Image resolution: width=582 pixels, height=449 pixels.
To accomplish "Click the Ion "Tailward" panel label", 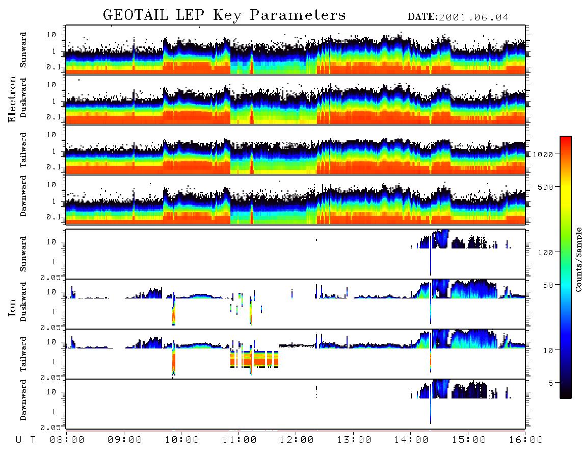I will click(23, 354).
